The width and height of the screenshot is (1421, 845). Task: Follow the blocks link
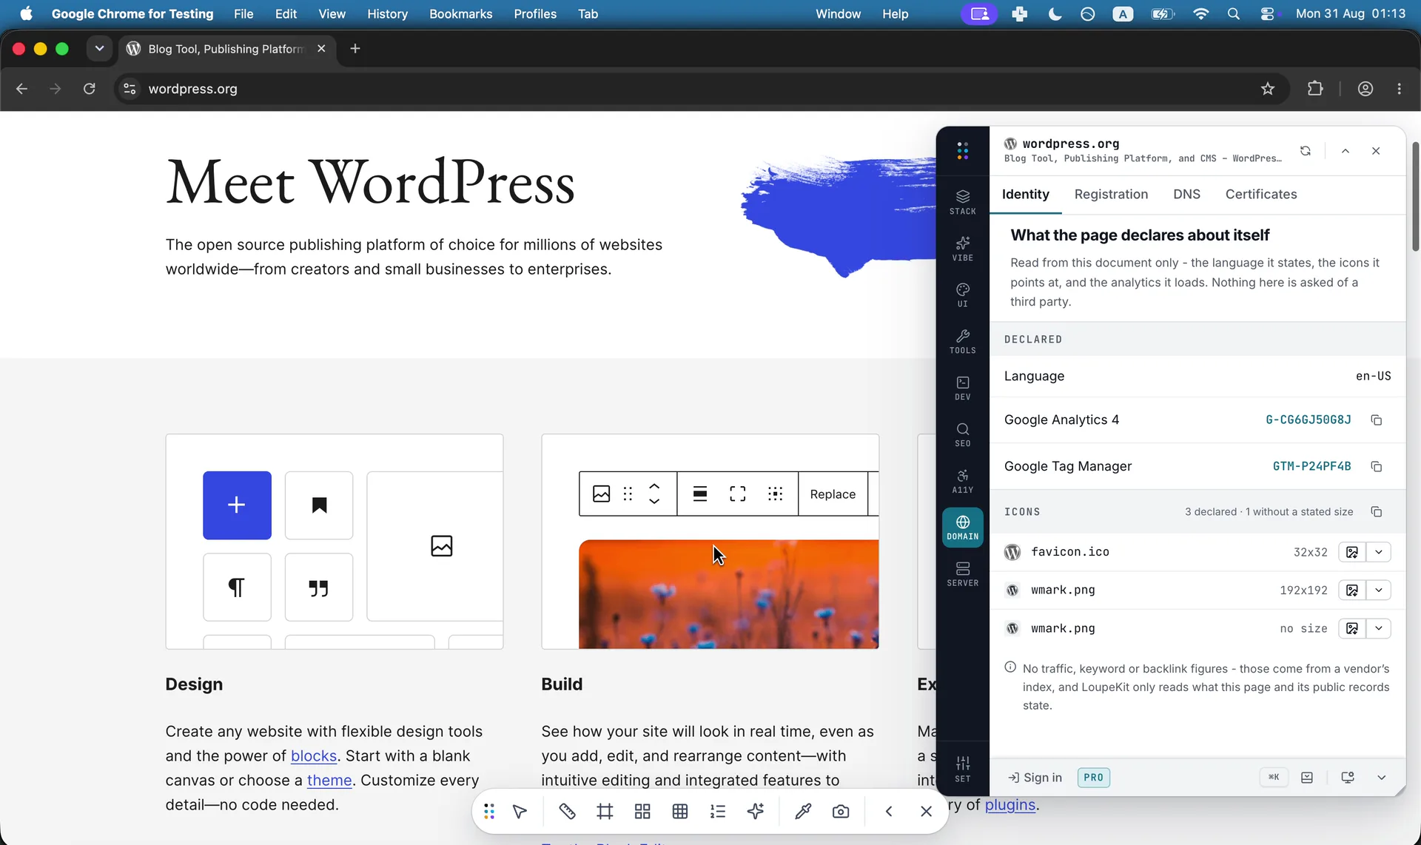(x=314, y=756)
